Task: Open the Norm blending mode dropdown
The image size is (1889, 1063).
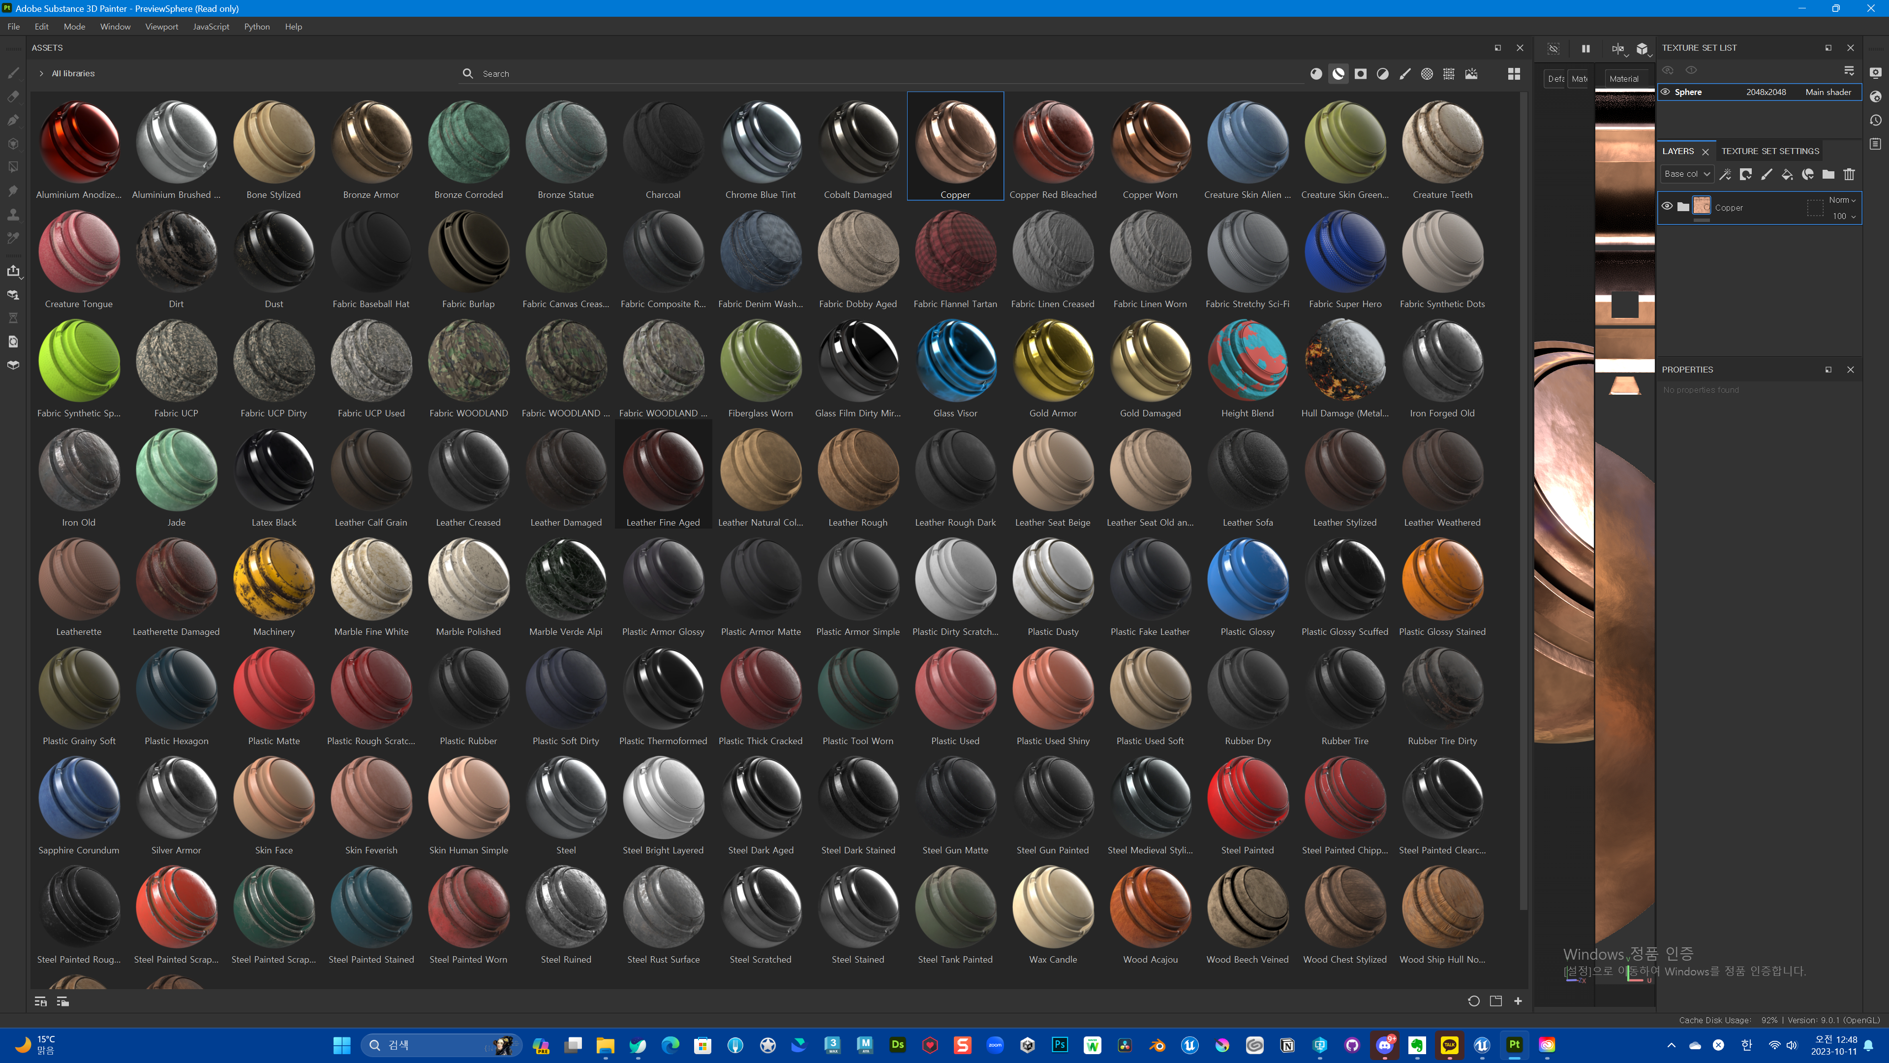Action: [1841, 200]
